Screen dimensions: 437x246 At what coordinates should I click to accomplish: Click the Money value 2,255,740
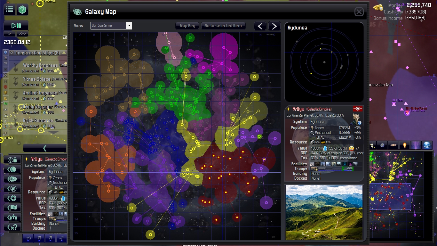[419, 5]
